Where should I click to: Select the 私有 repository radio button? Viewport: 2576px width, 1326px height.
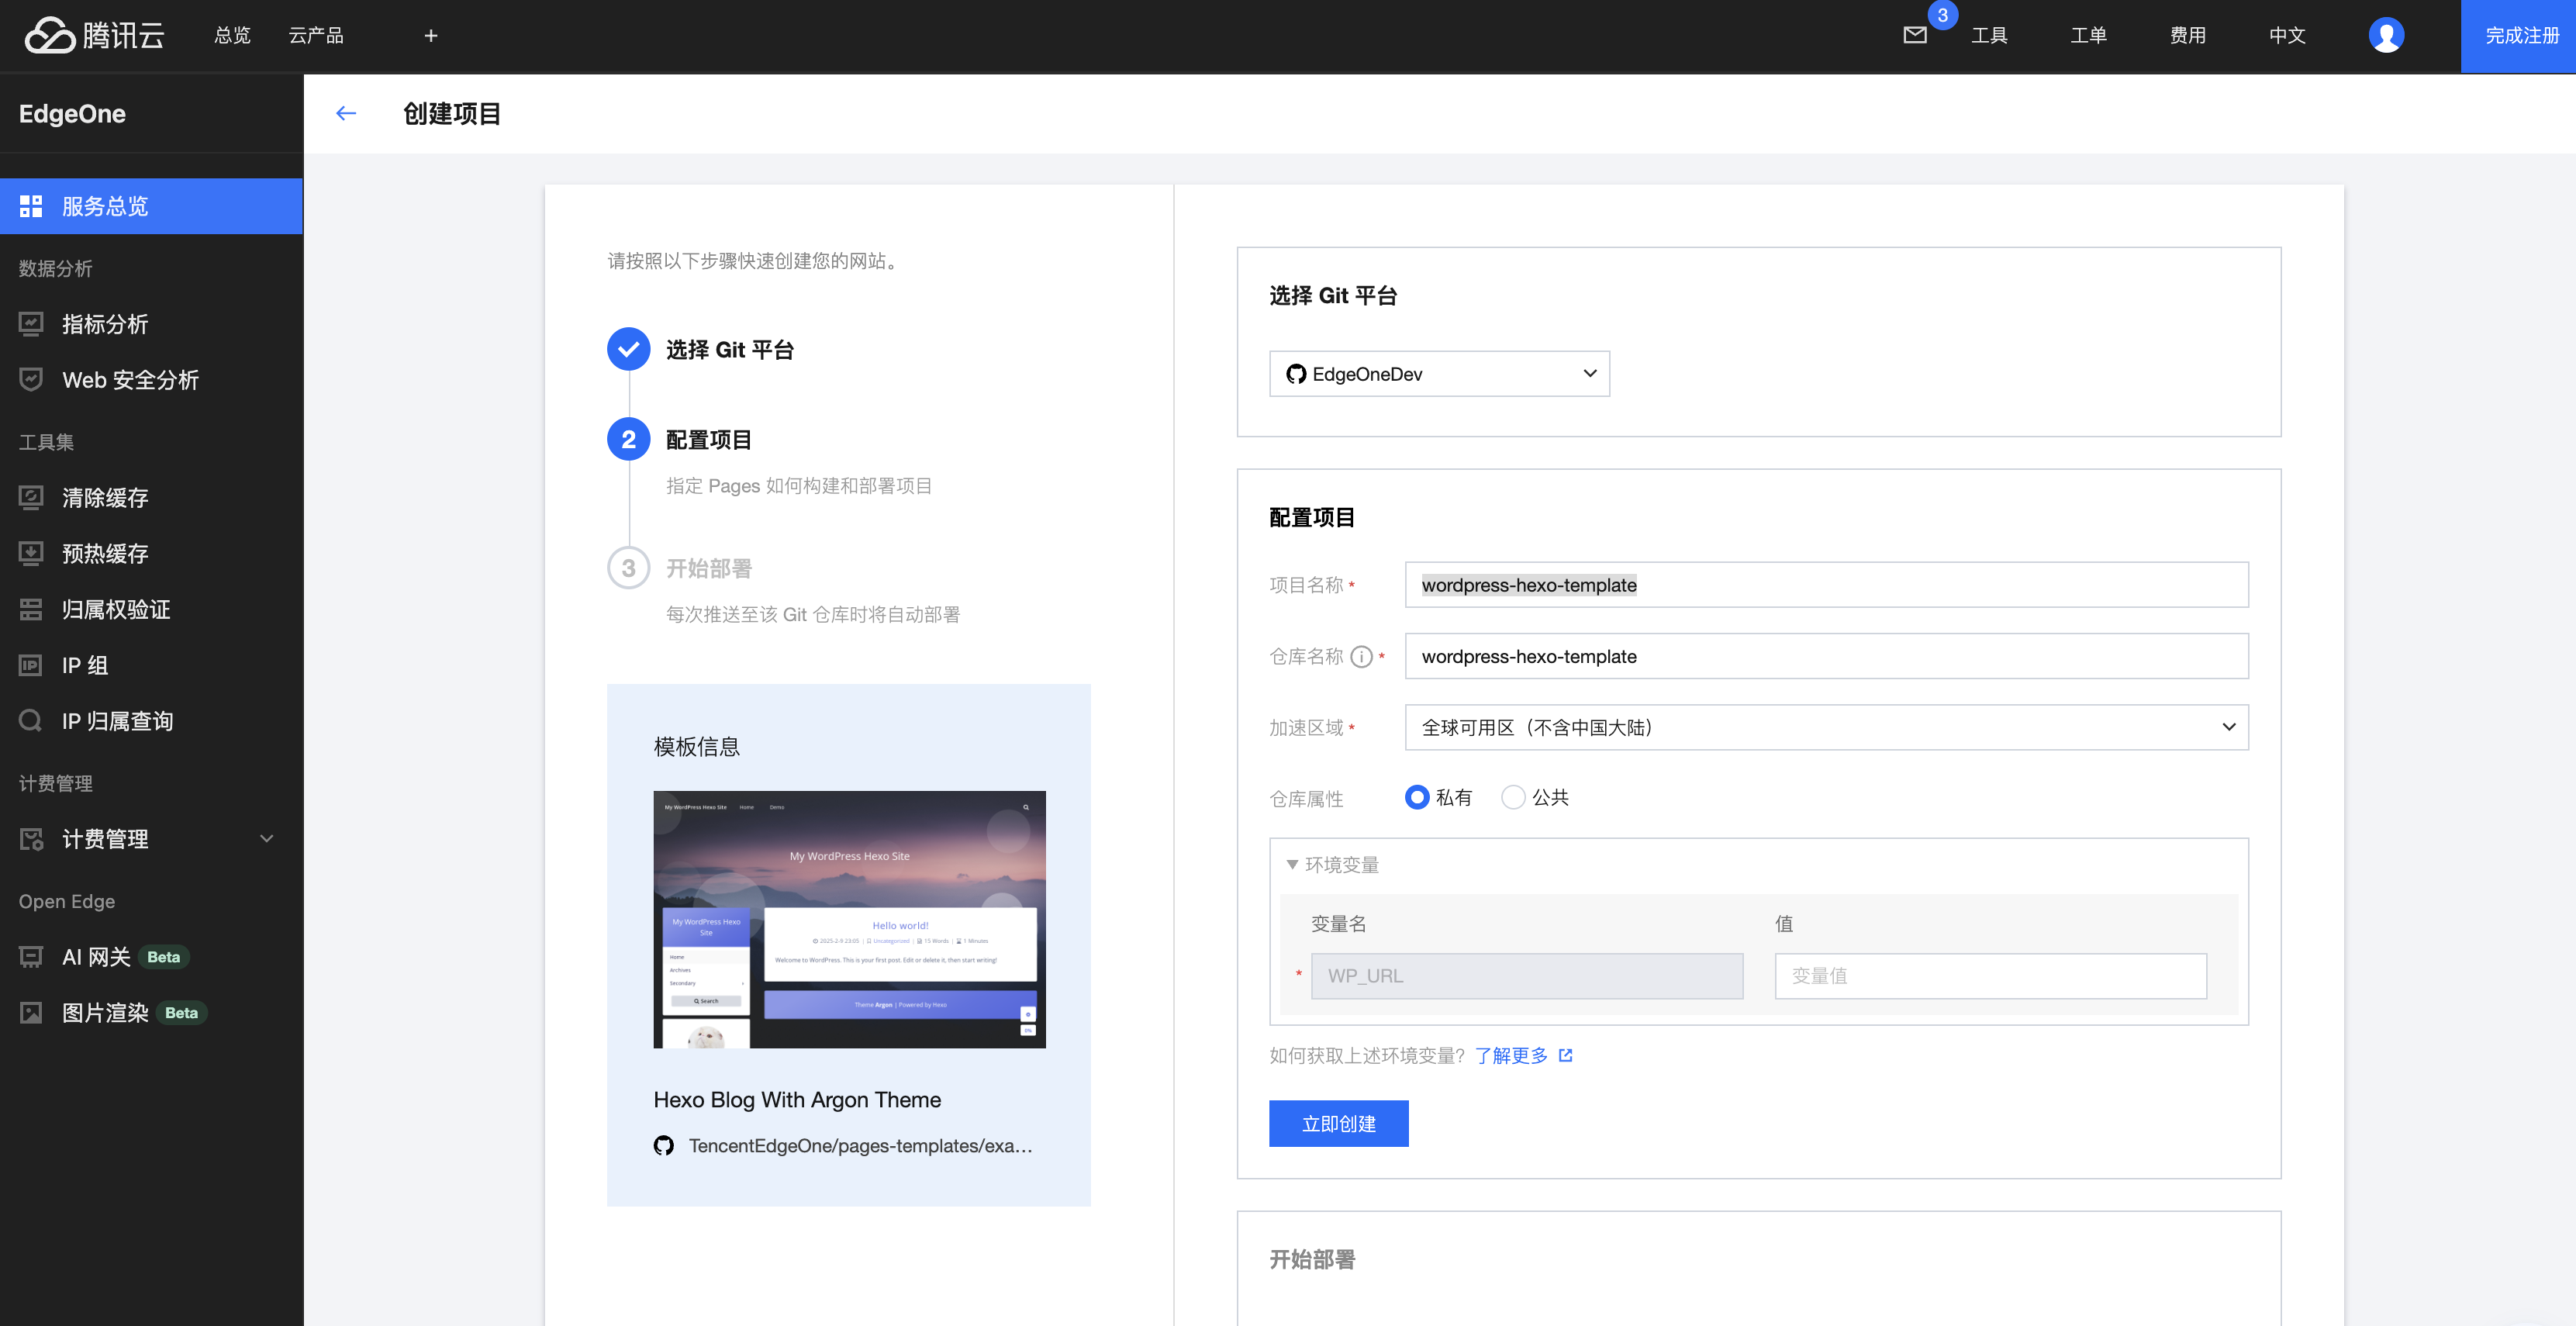point(1416,797)
